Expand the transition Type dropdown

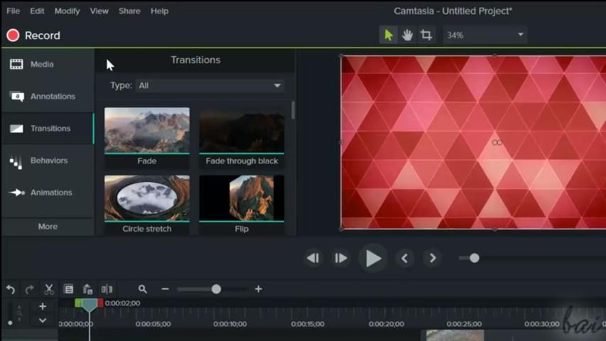[210, 85]
